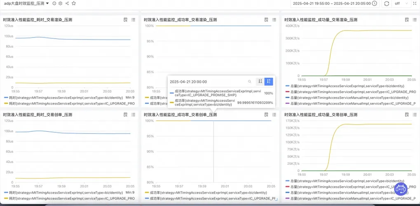Expand the adp大盘时效监控_压测 dashboard dropdown
The image size is (420, 206).
coord(47,3)
